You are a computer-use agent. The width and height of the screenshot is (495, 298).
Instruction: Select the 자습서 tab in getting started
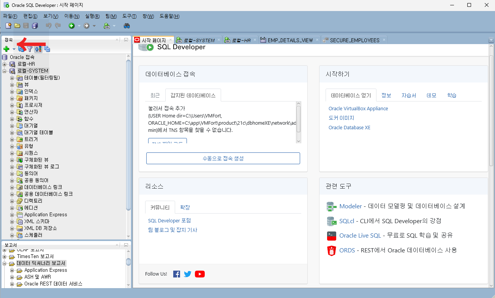point(409,95)
